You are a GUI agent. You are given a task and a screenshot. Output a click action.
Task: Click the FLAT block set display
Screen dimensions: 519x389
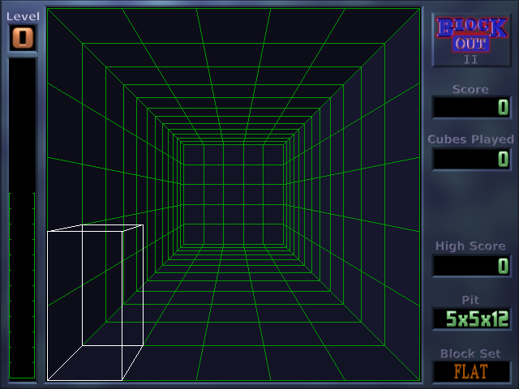click(471, 371)
